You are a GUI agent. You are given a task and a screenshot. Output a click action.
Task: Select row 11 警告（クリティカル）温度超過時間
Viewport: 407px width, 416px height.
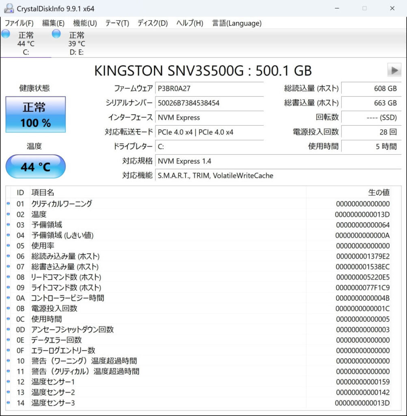[198, 371]
